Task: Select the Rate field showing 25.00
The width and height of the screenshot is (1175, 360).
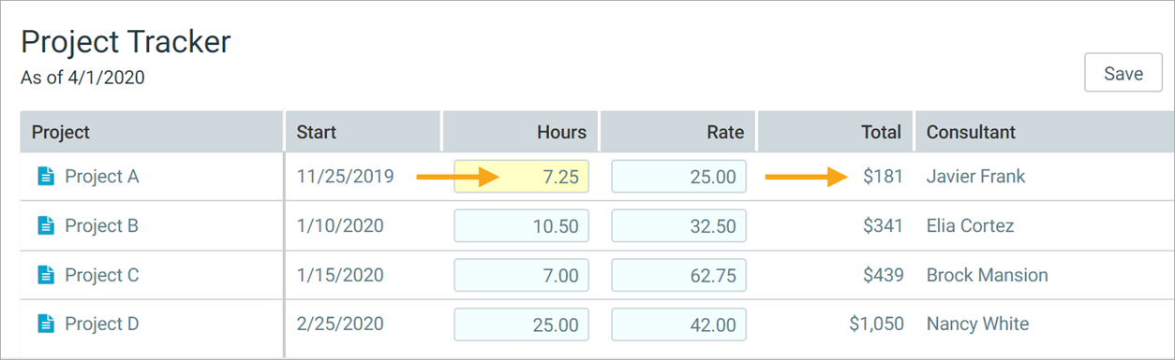Action: pos(679,176)
